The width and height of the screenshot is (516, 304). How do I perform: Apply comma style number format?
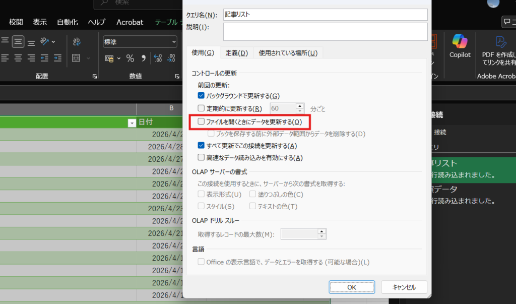(x=144, y=58)
